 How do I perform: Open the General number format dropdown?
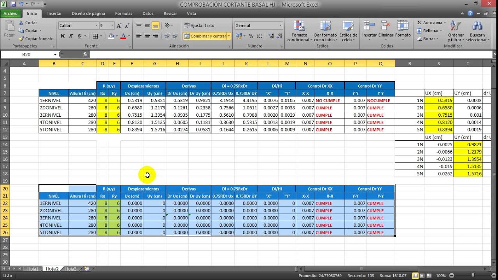280,26
